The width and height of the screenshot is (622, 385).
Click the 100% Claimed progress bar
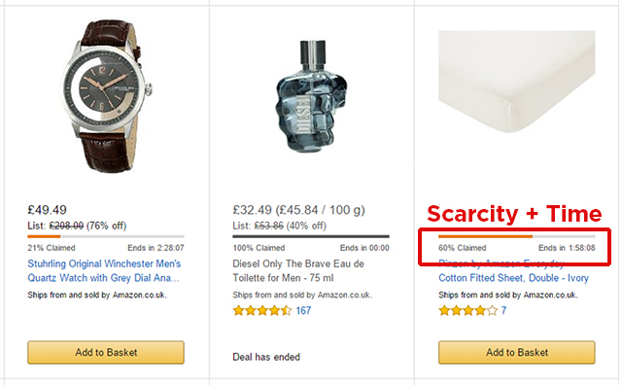(311, 236)
